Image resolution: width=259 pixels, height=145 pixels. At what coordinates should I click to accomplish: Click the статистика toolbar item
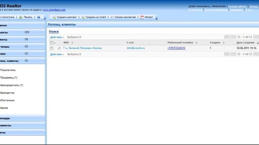7,17
